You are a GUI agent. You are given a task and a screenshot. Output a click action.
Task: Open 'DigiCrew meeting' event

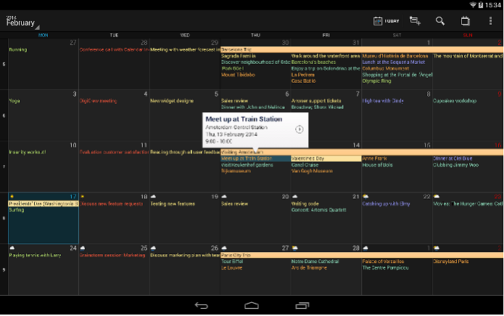pyautogui.click(x=99, y=101)
